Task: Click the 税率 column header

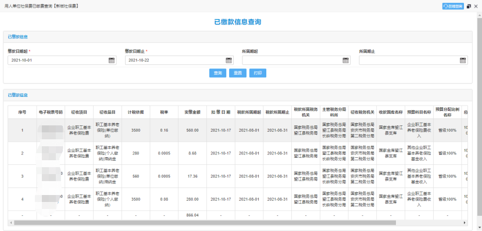Action: [x=164, y=112]
